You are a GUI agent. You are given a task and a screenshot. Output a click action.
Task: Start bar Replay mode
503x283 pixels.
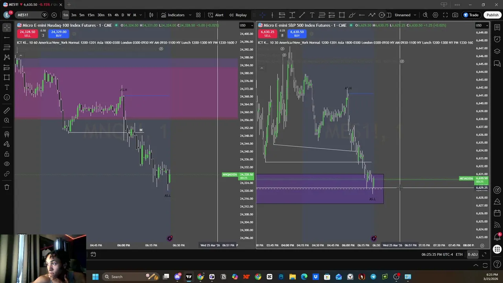[x=238, y=15]
